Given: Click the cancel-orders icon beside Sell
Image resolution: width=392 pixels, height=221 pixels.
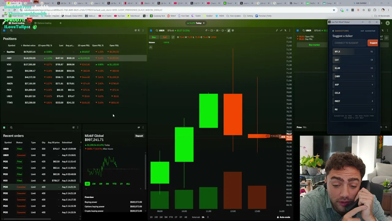Looking at the screenshot, I should click(173, 37).
